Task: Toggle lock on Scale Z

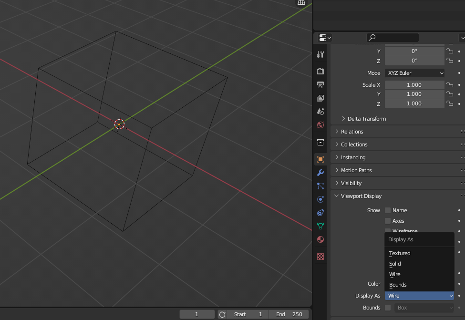Action: [x=450, y=103]
